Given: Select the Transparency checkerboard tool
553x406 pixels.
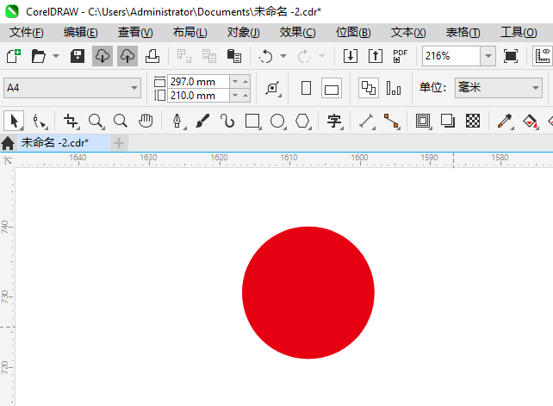Looking at the screenshot, I should coord(473,121).
